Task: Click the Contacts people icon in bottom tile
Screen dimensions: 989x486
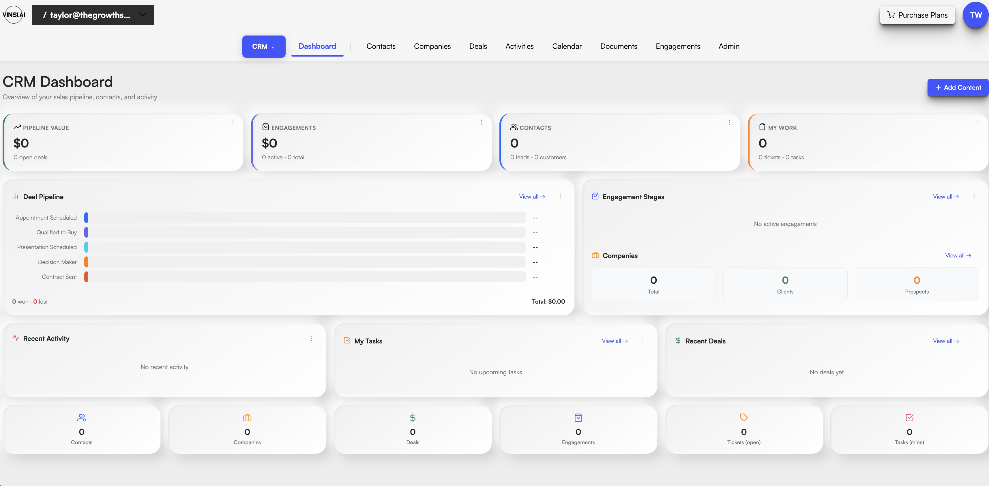Action: click(x=82, y=418)
